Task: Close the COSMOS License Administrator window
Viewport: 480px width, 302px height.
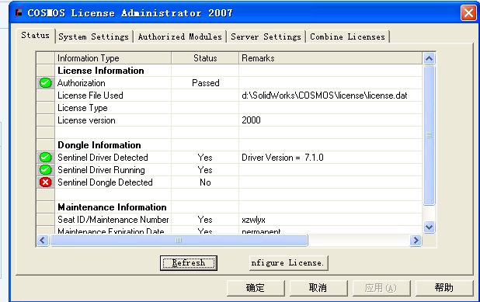Action: (x=468, y=13)
